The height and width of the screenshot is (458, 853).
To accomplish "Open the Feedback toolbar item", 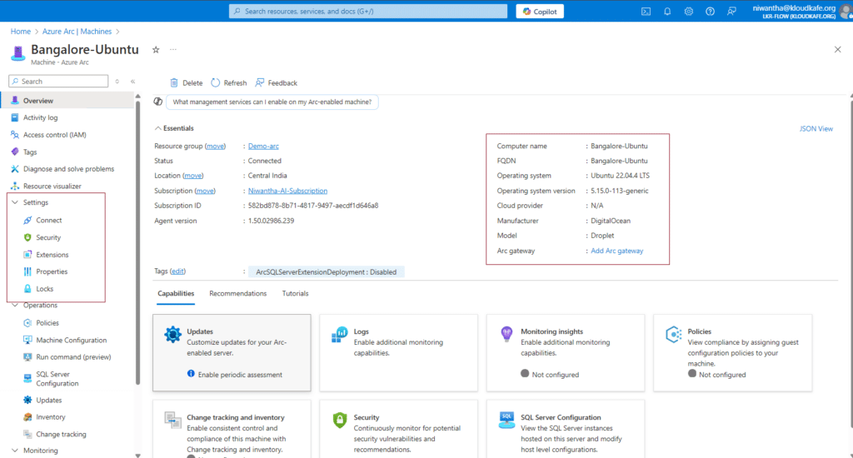I will pyautogui.click(x=276, y=82).
